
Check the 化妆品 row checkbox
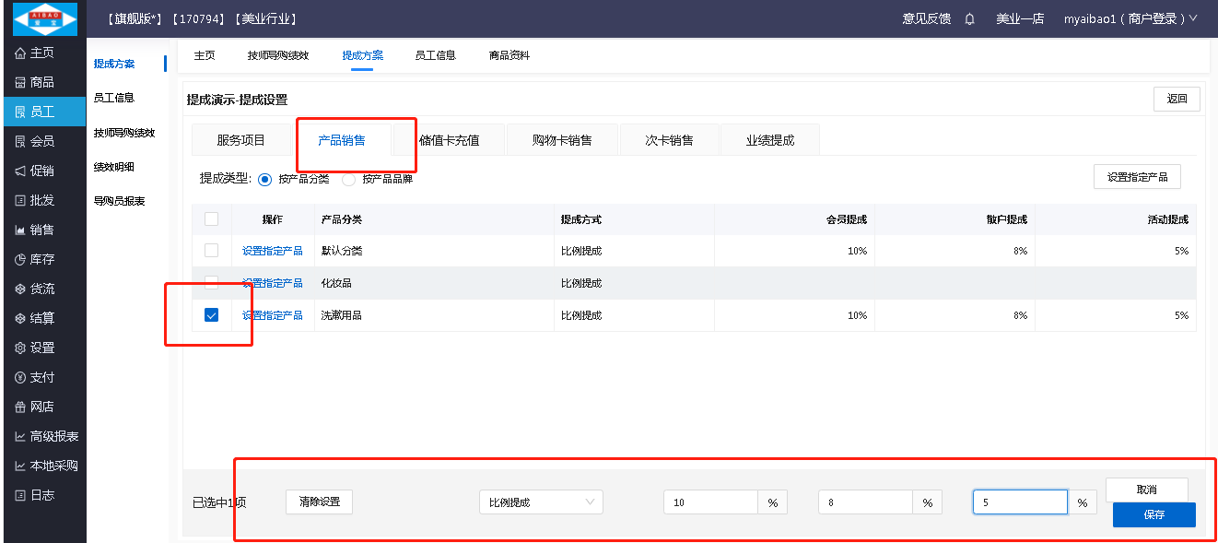pos(211,282)
